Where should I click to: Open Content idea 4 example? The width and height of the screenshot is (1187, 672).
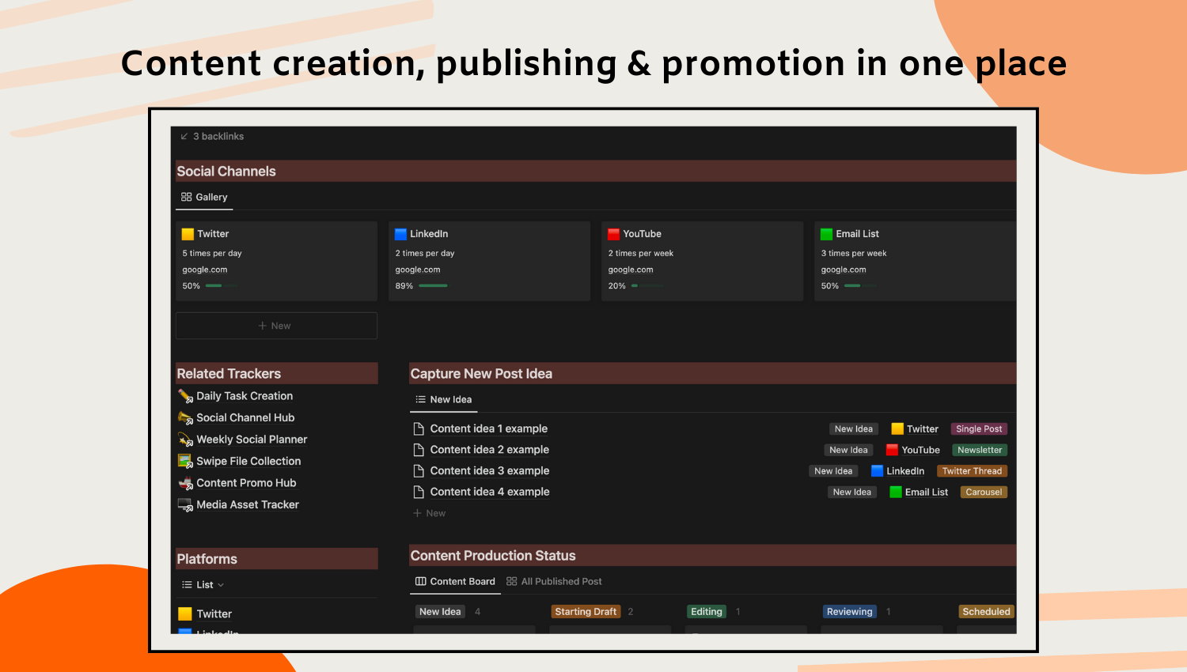coord(490,492)
